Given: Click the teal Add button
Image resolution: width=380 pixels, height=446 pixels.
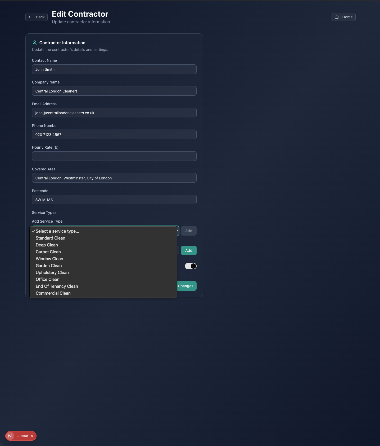Looking at the screenshot, I should pos(189,250).
